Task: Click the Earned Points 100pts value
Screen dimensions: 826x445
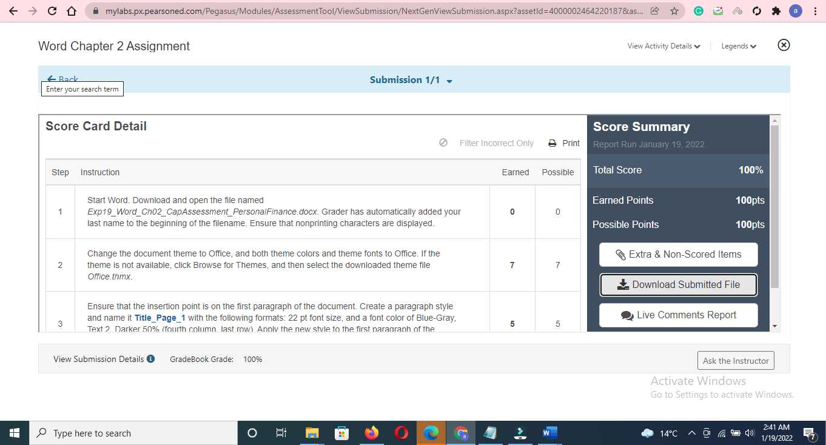Action: [x=750, y=200]
